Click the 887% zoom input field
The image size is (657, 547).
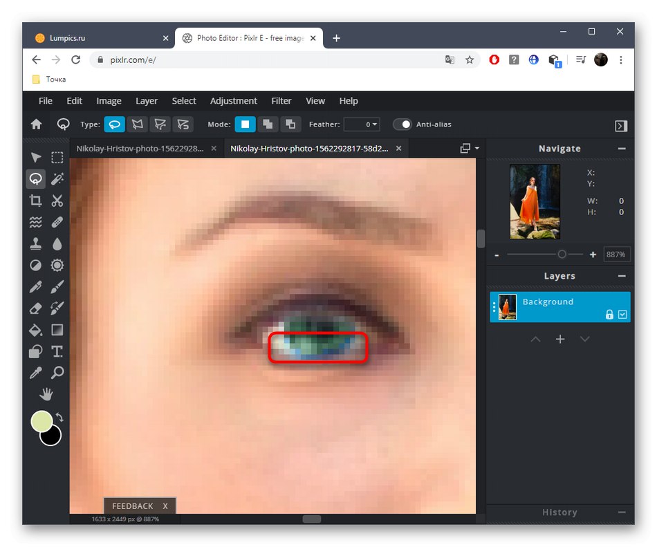coord(616,254)
